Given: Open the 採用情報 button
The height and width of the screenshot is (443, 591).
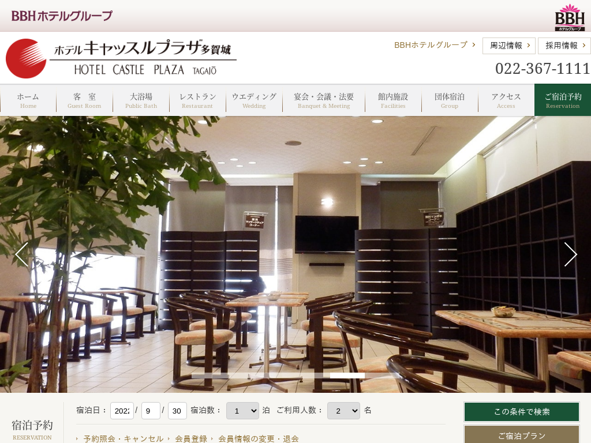Looking at the screenshot, I should [x=564, y=46].
